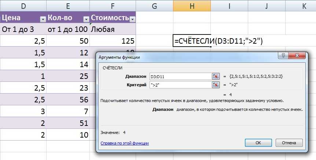Focus the Диапазон input field
The image size is (316, 160).
point(181,76)
